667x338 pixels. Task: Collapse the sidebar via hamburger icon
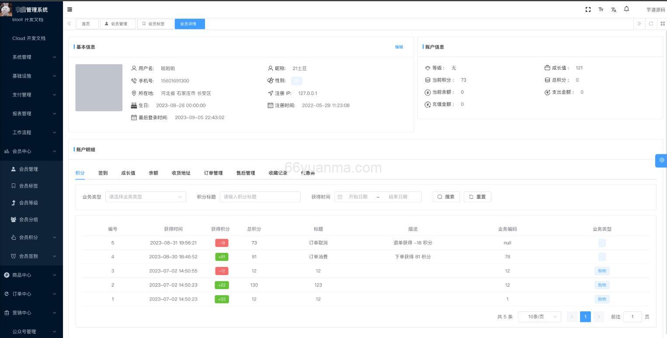[x=69, y=9]
